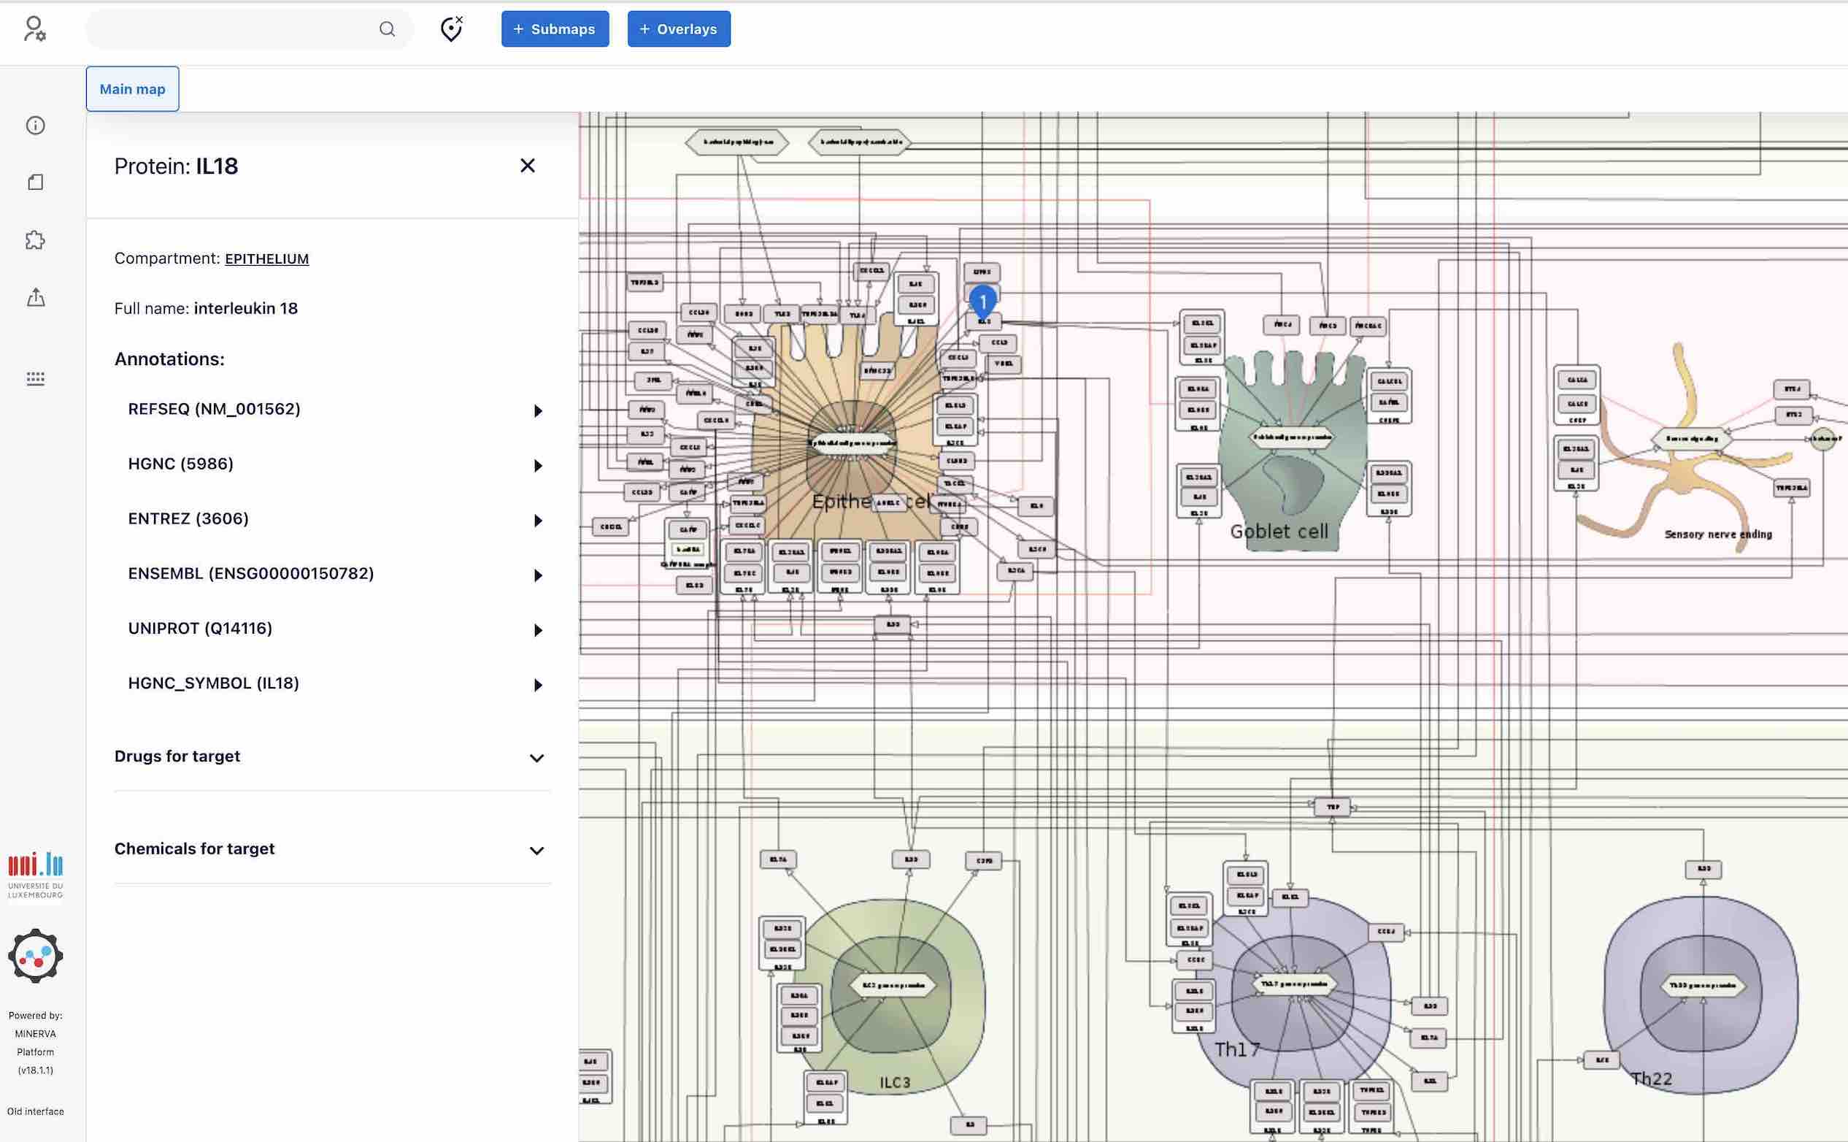Click the search magnifier icon

tap(388, 28)
